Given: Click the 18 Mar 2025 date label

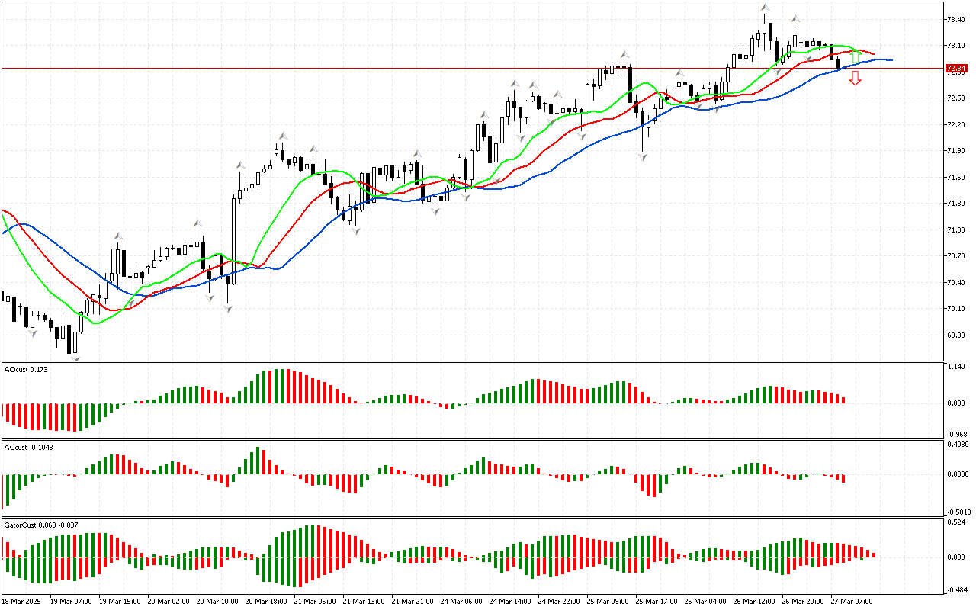Looking at the screenshot, I should click(22, 602).
